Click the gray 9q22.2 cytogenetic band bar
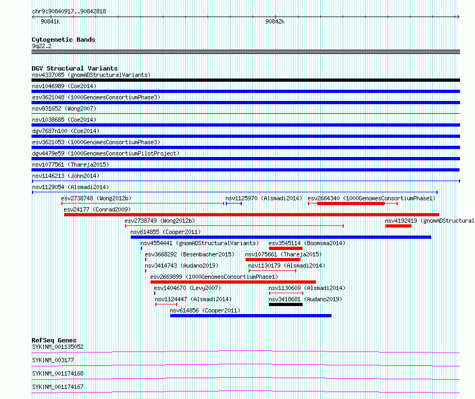This screenshot has height=399, width=475. 246,52
